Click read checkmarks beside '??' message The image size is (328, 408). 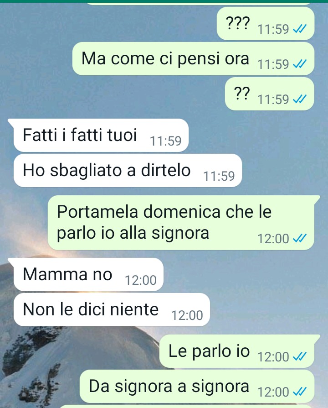[x=300, y=99]
